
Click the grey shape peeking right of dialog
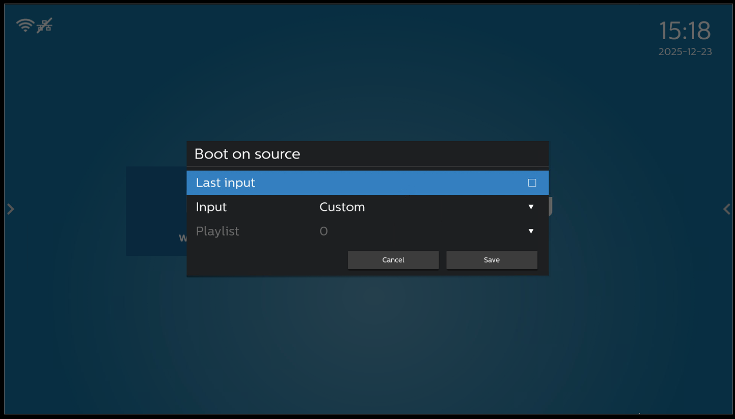pyautogui.click(x=551, y=207)
